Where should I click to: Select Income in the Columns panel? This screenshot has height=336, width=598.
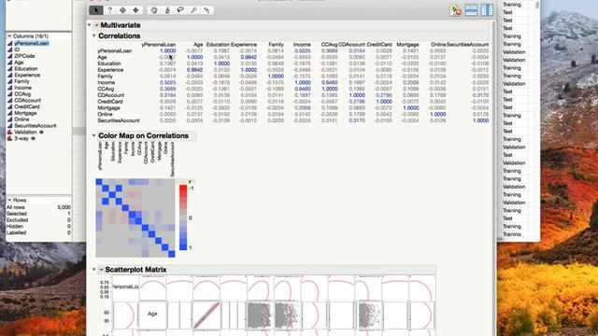pos(22,88)
